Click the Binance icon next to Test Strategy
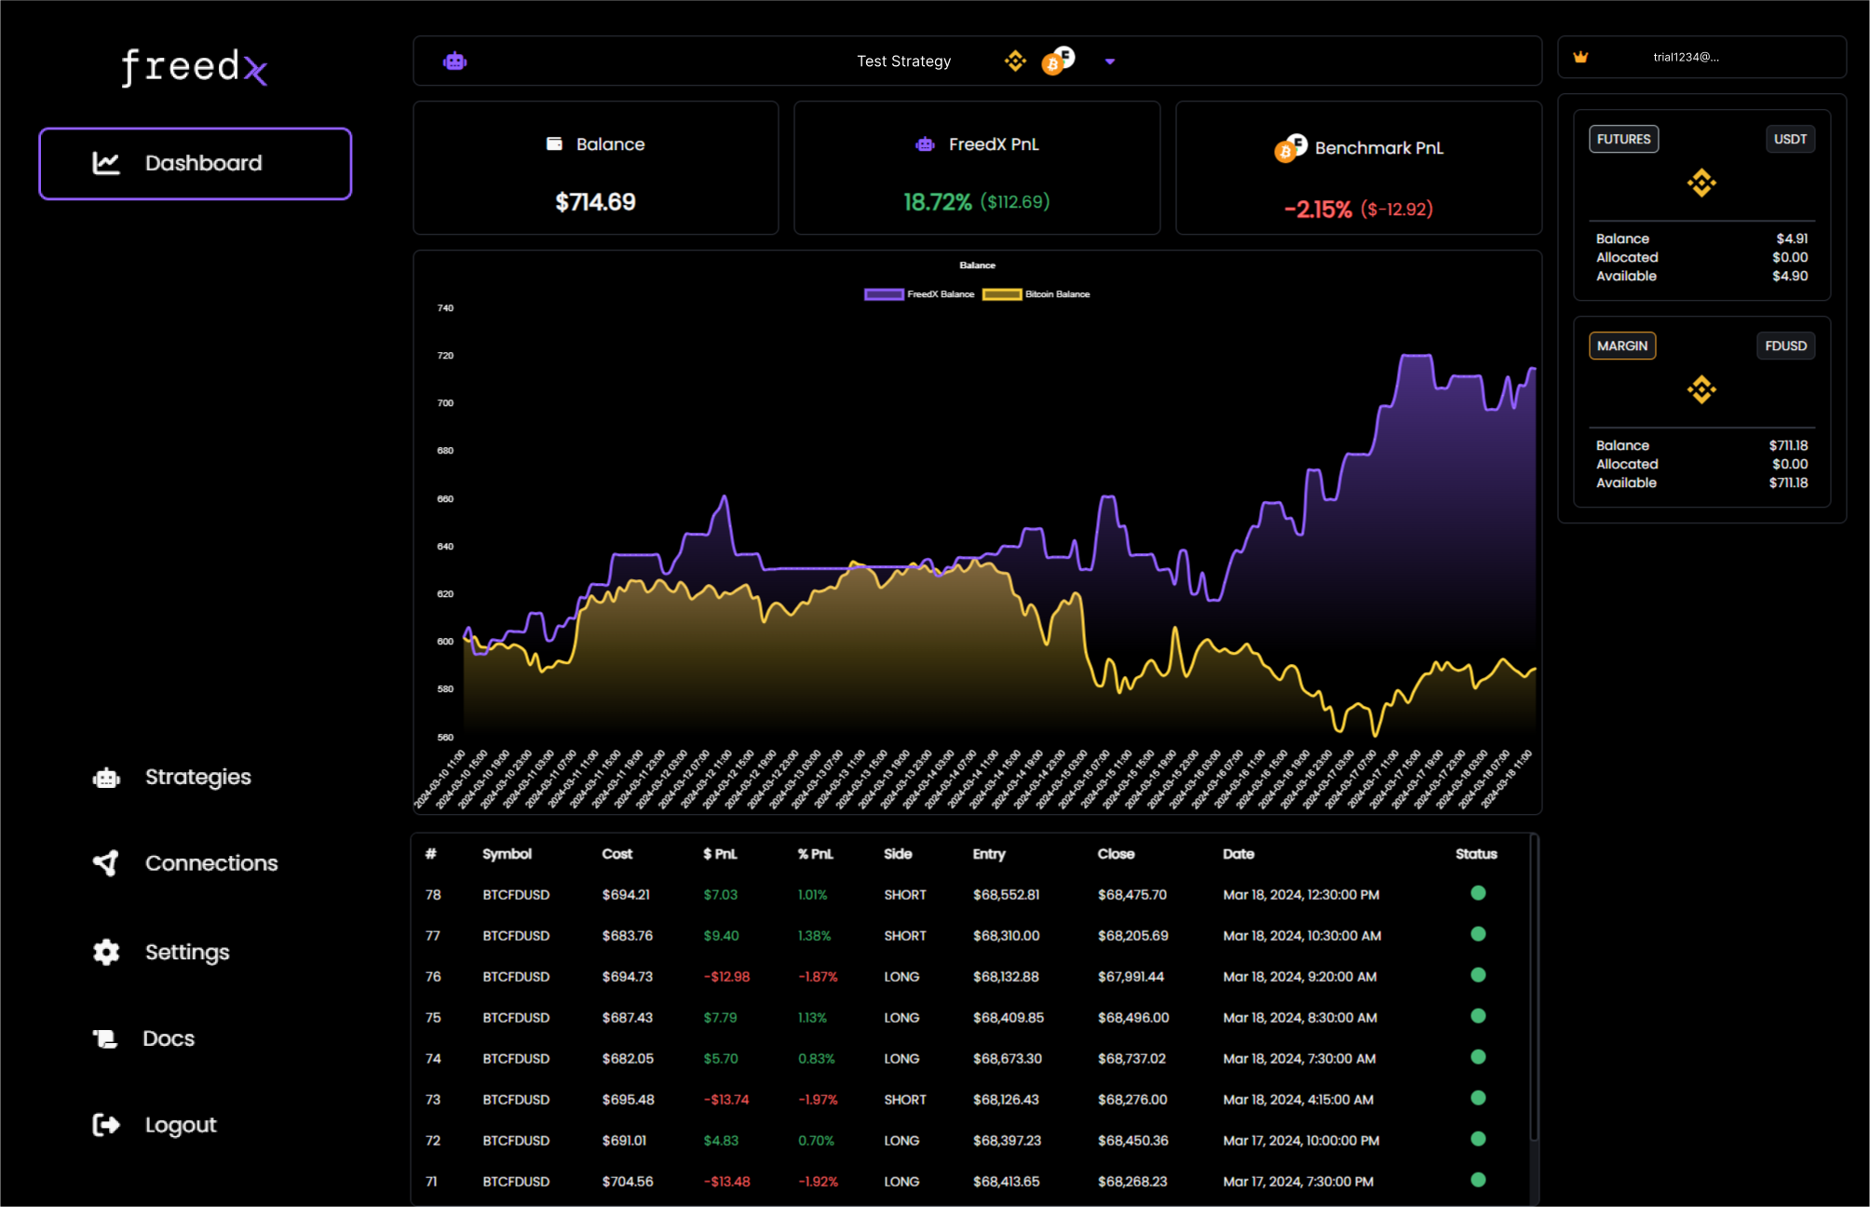 click(x=1015, y=61)
